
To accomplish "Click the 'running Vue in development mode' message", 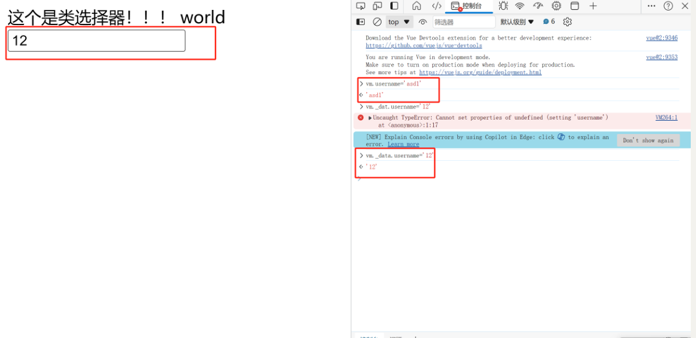I will click(428, 57).
